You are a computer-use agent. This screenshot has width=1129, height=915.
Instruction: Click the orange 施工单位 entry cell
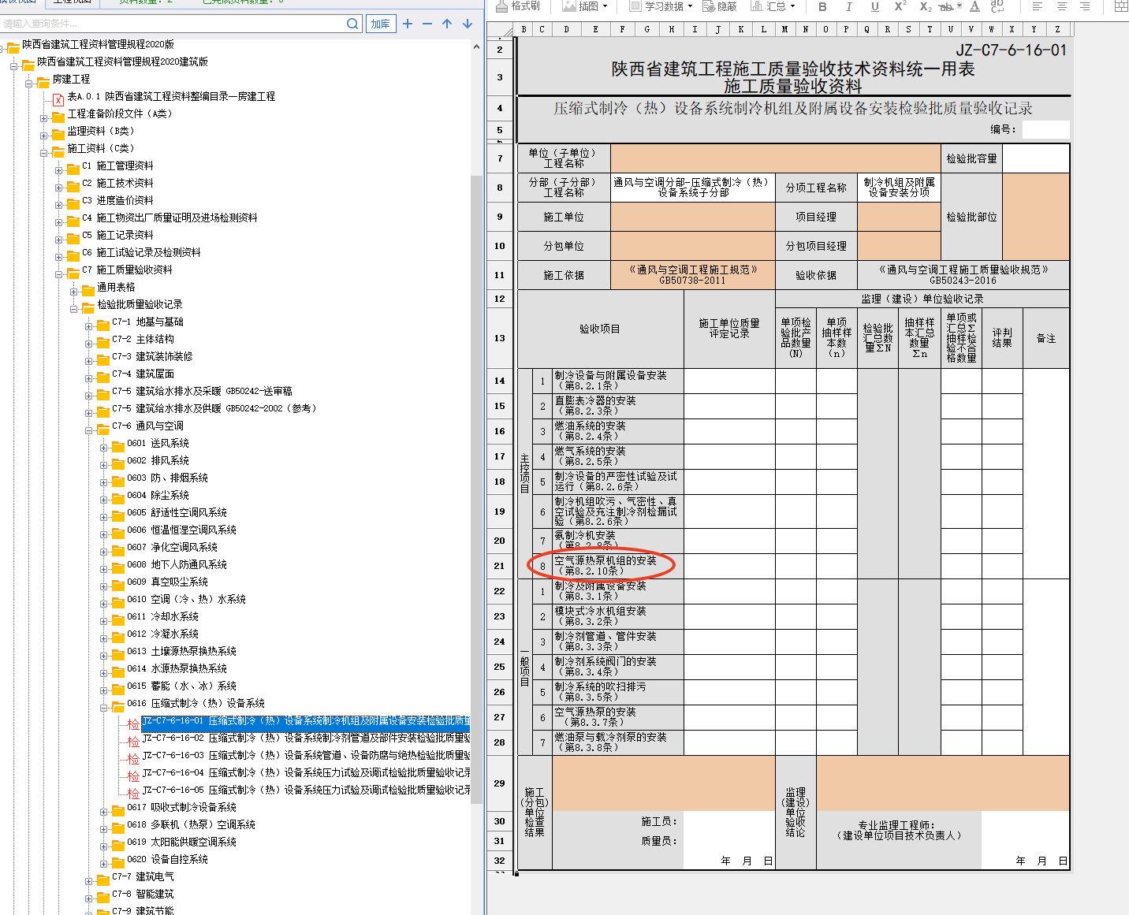point(693,217)
